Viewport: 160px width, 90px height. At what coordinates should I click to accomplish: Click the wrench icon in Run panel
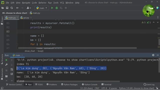click(6, 64)
